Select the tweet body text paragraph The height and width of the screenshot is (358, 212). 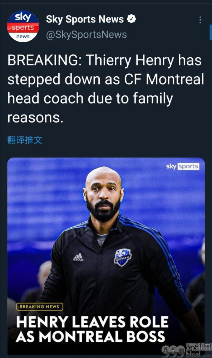pyautogui.click(x=105, y=88)
